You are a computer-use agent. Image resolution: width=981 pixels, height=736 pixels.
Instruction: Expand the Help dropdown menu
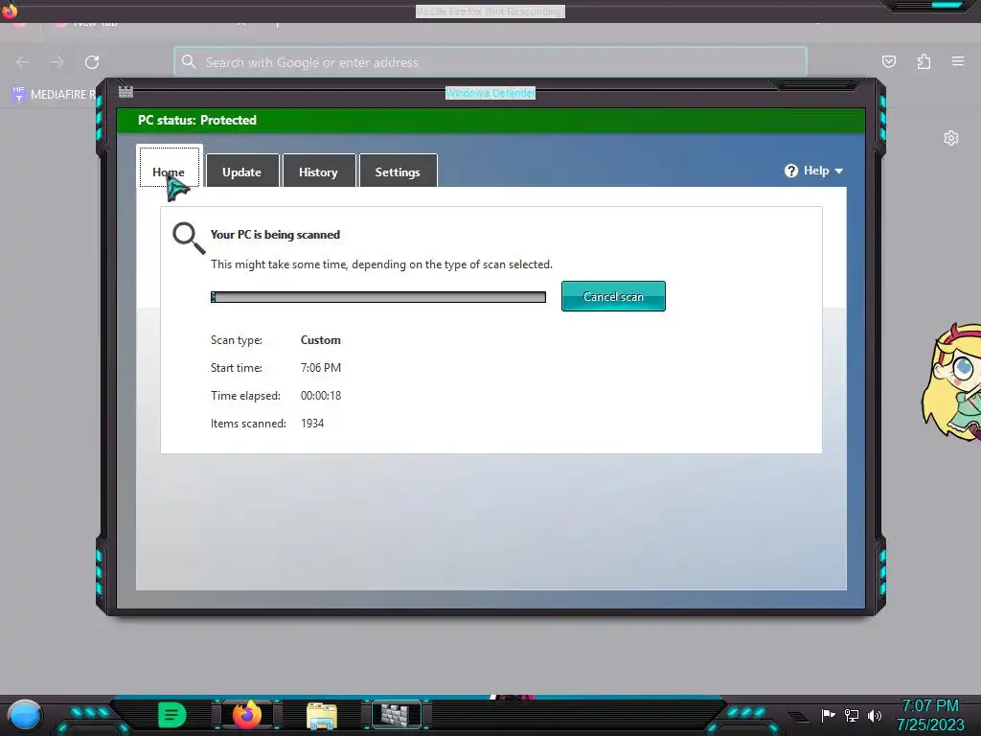814,171
